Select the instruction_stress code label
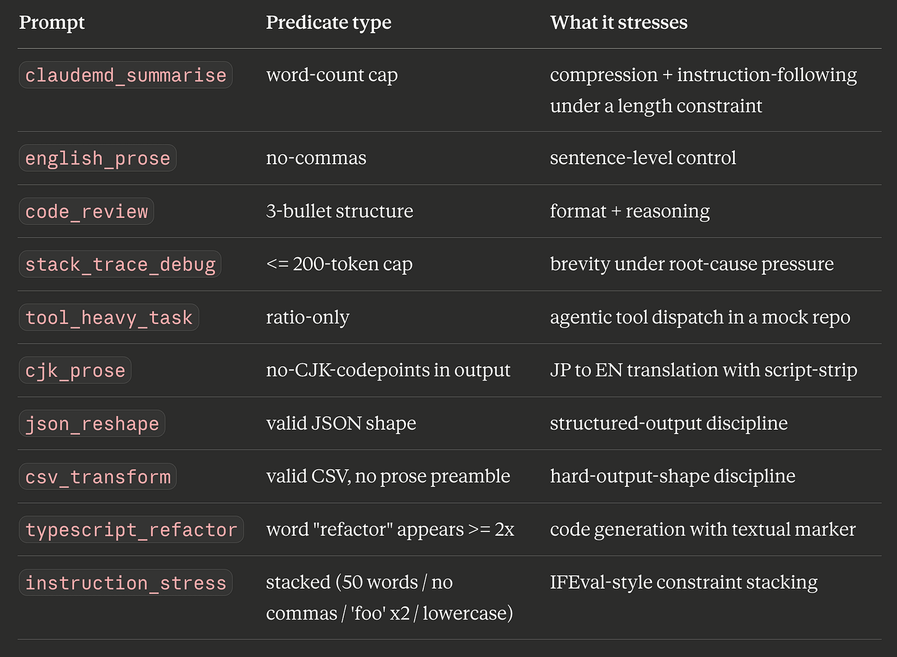The width and height of the screenshot is (897, 657). 126,582
